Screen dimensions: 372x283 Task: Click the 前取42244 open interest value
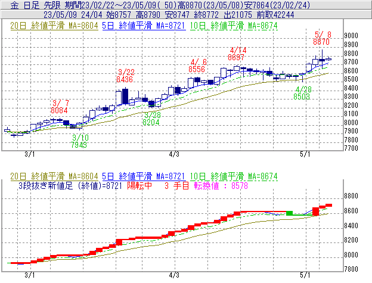[275, 15]
